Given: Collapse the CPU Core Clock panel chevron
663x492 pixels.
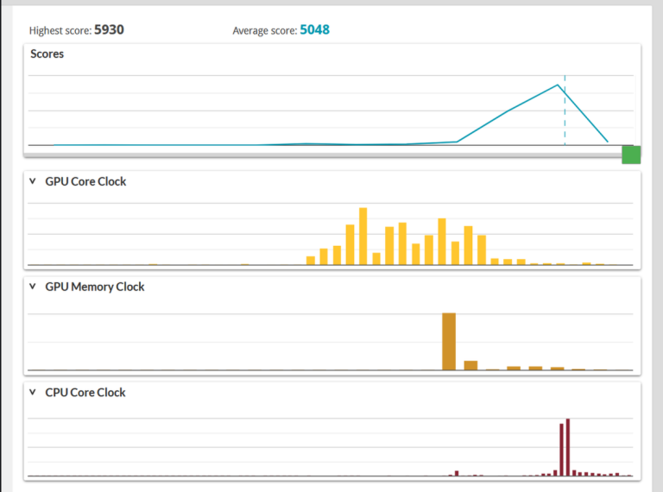Looking at the screenshot, I should point(33,392).
